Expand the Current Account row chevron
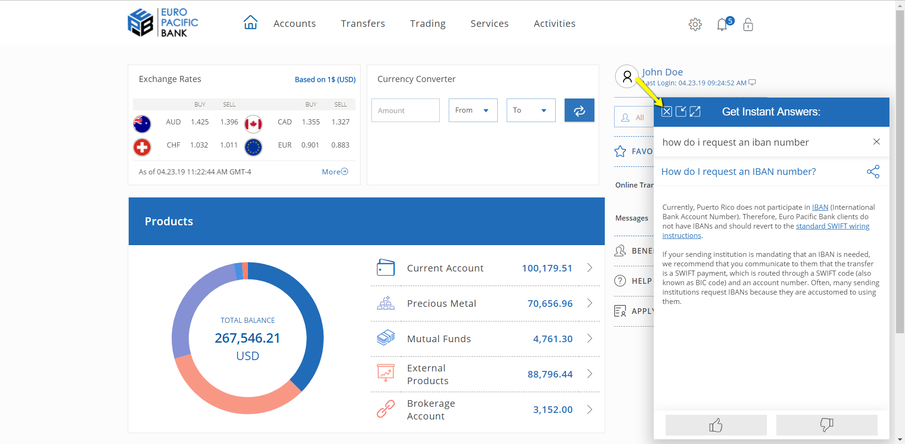 point(590,268)
